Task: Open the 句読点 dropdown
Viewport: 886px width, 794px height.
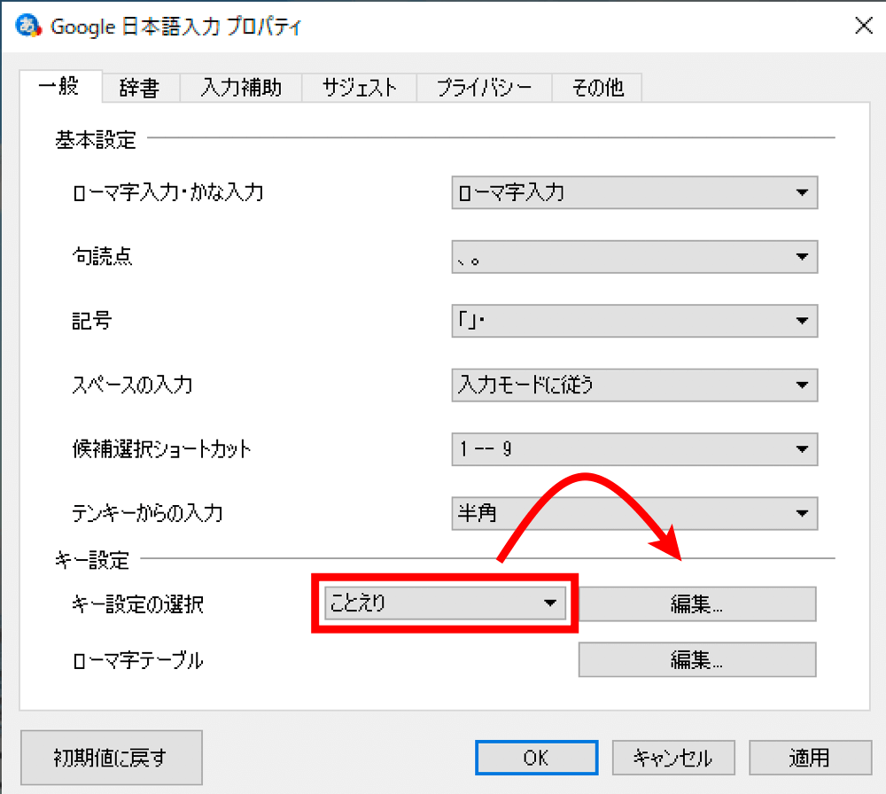Action: (x=634, y=257)
